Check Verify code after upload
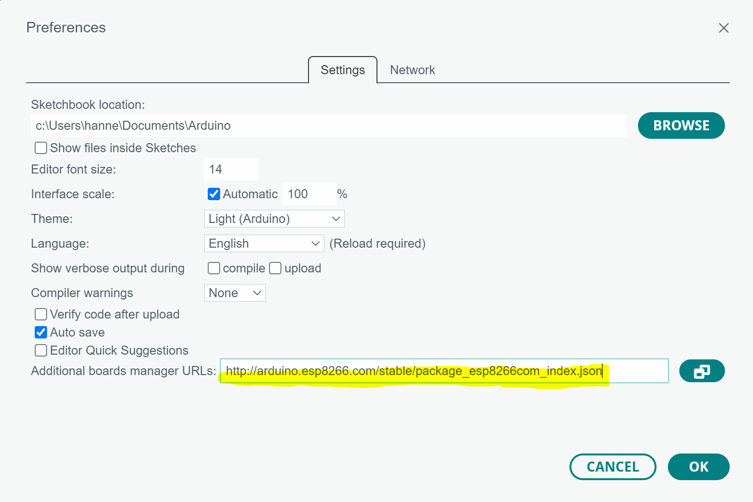 (x=41, y=314)
